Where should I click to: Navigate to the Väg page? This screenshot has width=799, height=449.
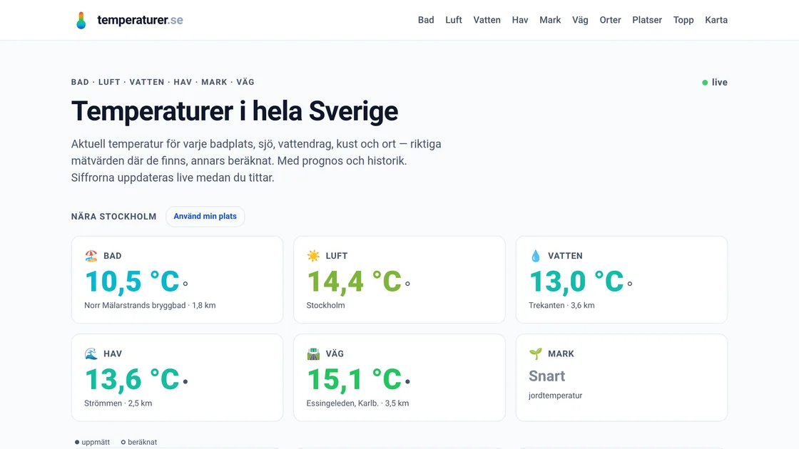tap(580, 20)
